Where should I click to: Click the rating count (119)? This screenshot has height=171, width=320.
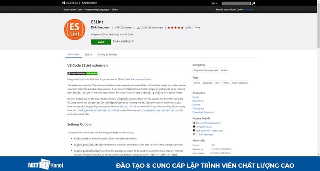[x=187, y=28]
